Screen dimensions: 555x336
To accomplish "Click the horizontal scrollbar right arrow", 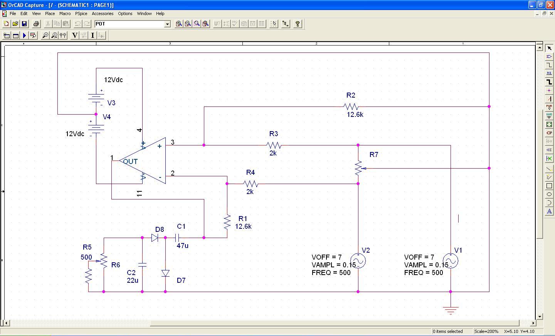I will click(x=533, y=323).
